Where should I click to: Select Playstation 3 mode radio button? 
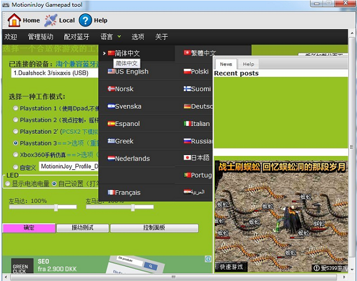(x=15, y=143)
